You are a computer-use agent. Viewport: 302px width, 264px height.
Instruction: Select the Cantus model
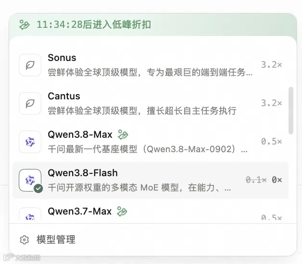(151, 104)
